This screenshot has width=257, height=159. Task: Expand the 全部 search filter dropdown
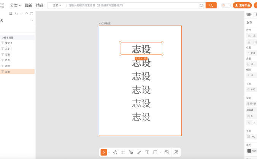pos(57,5)
